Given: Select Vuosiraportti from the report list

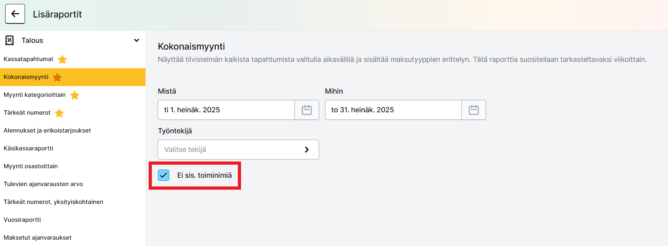Looking at the screenshot, I should (x=22, y=220).
